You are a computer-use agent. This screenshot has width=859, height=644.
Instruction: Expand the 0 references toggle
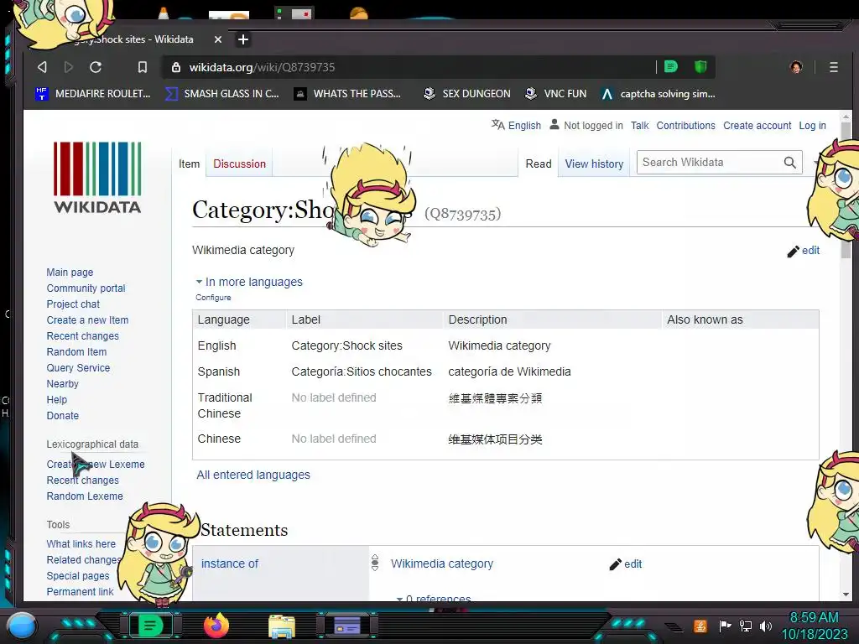(x=434, y=598)
